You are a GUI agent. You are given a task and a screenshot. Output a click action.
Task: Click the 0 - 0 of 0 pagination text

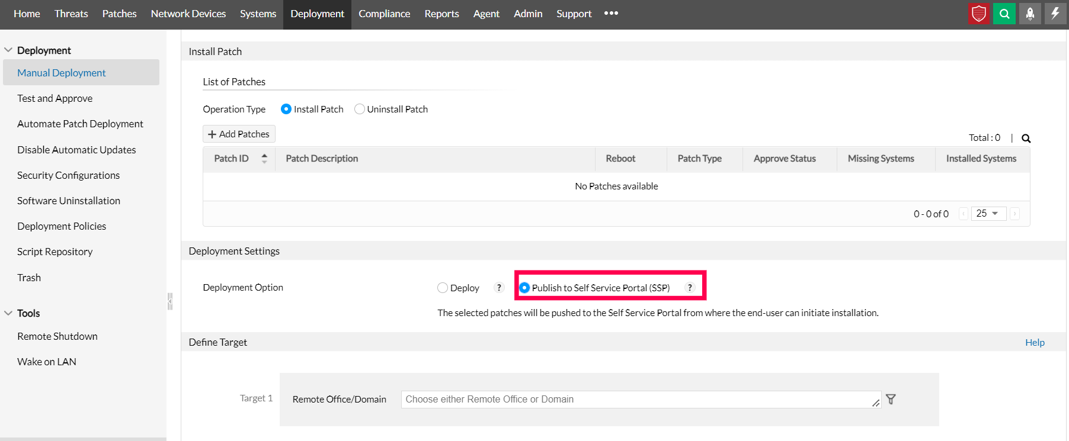click(x=931, y=214)
